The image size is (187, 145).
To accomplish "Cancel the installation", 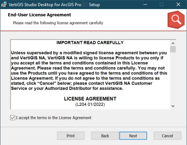I will coord(167,136).
